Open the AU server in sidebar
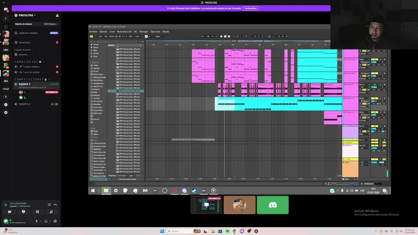 [x=6, y=81]
